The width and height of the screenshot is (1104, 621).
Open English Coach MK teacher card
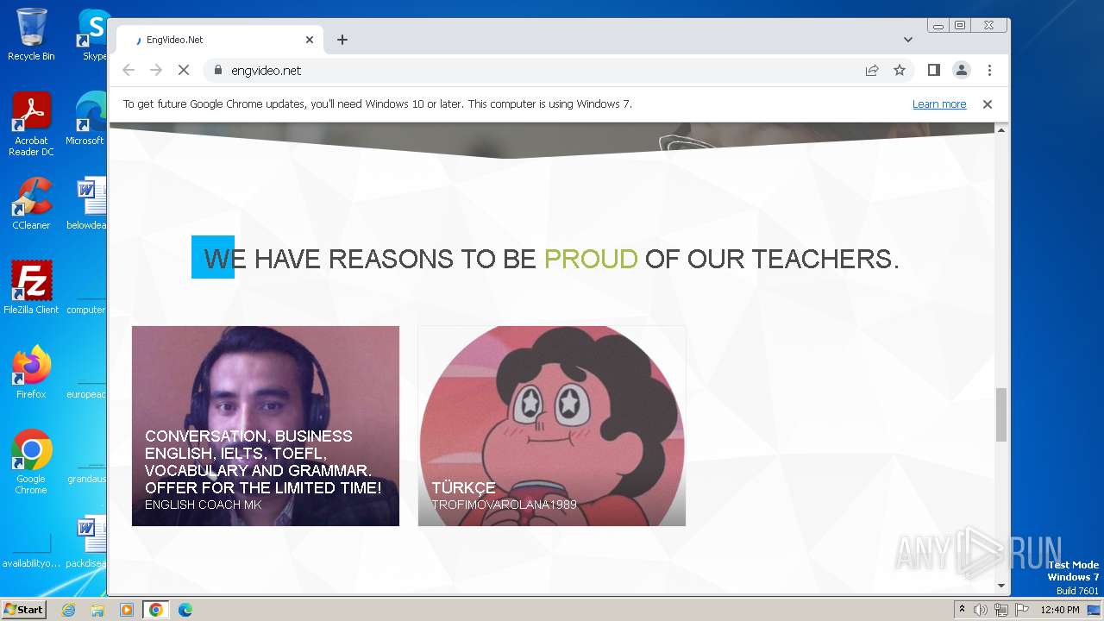[x=266, y=426]
